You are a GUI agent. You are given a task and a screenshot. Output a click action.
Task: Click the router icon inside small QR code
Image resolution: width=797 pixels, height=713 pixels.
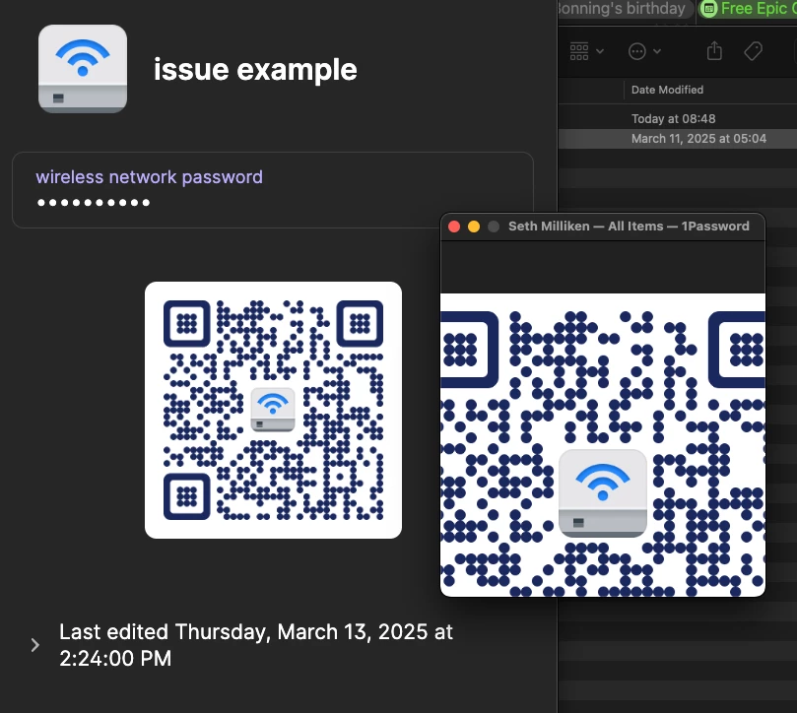pyautogui.click(x=273, y=410)
